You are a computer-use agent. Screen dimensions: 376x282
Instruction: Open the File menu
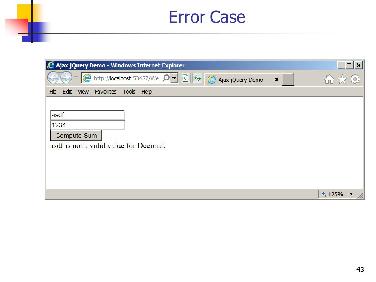53,92
